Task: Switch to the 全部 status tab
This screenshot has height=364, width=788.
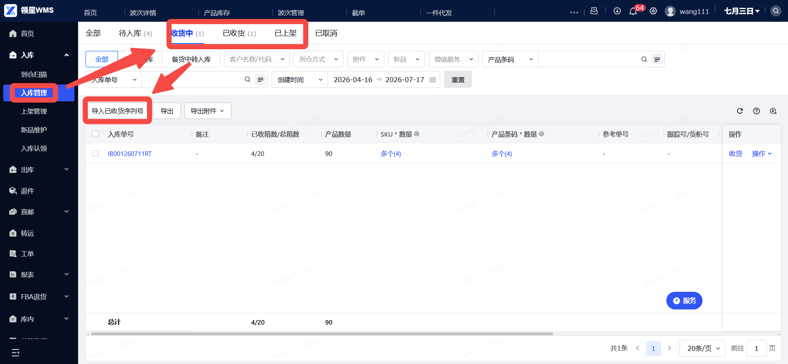Action: (x=93, y=33)
